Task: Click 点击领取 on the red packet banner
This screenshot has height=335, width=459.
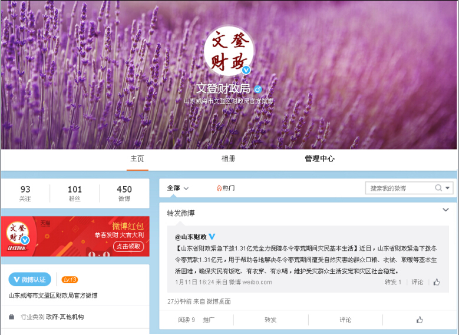Action: 129,247
